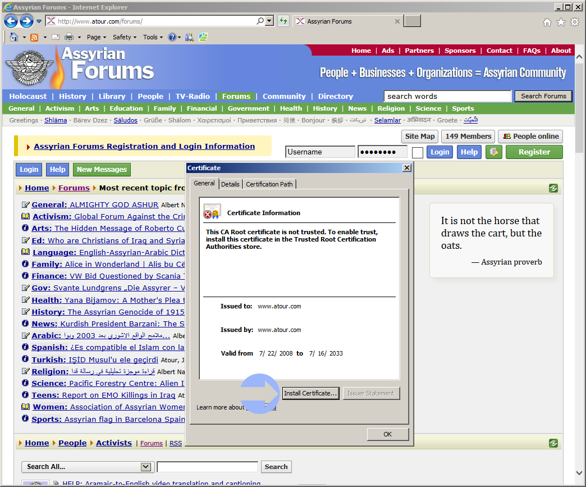Select the highlighted Forums navigation item
The height and width of the screenshot is (487, 586).
[x=236, y=96]
